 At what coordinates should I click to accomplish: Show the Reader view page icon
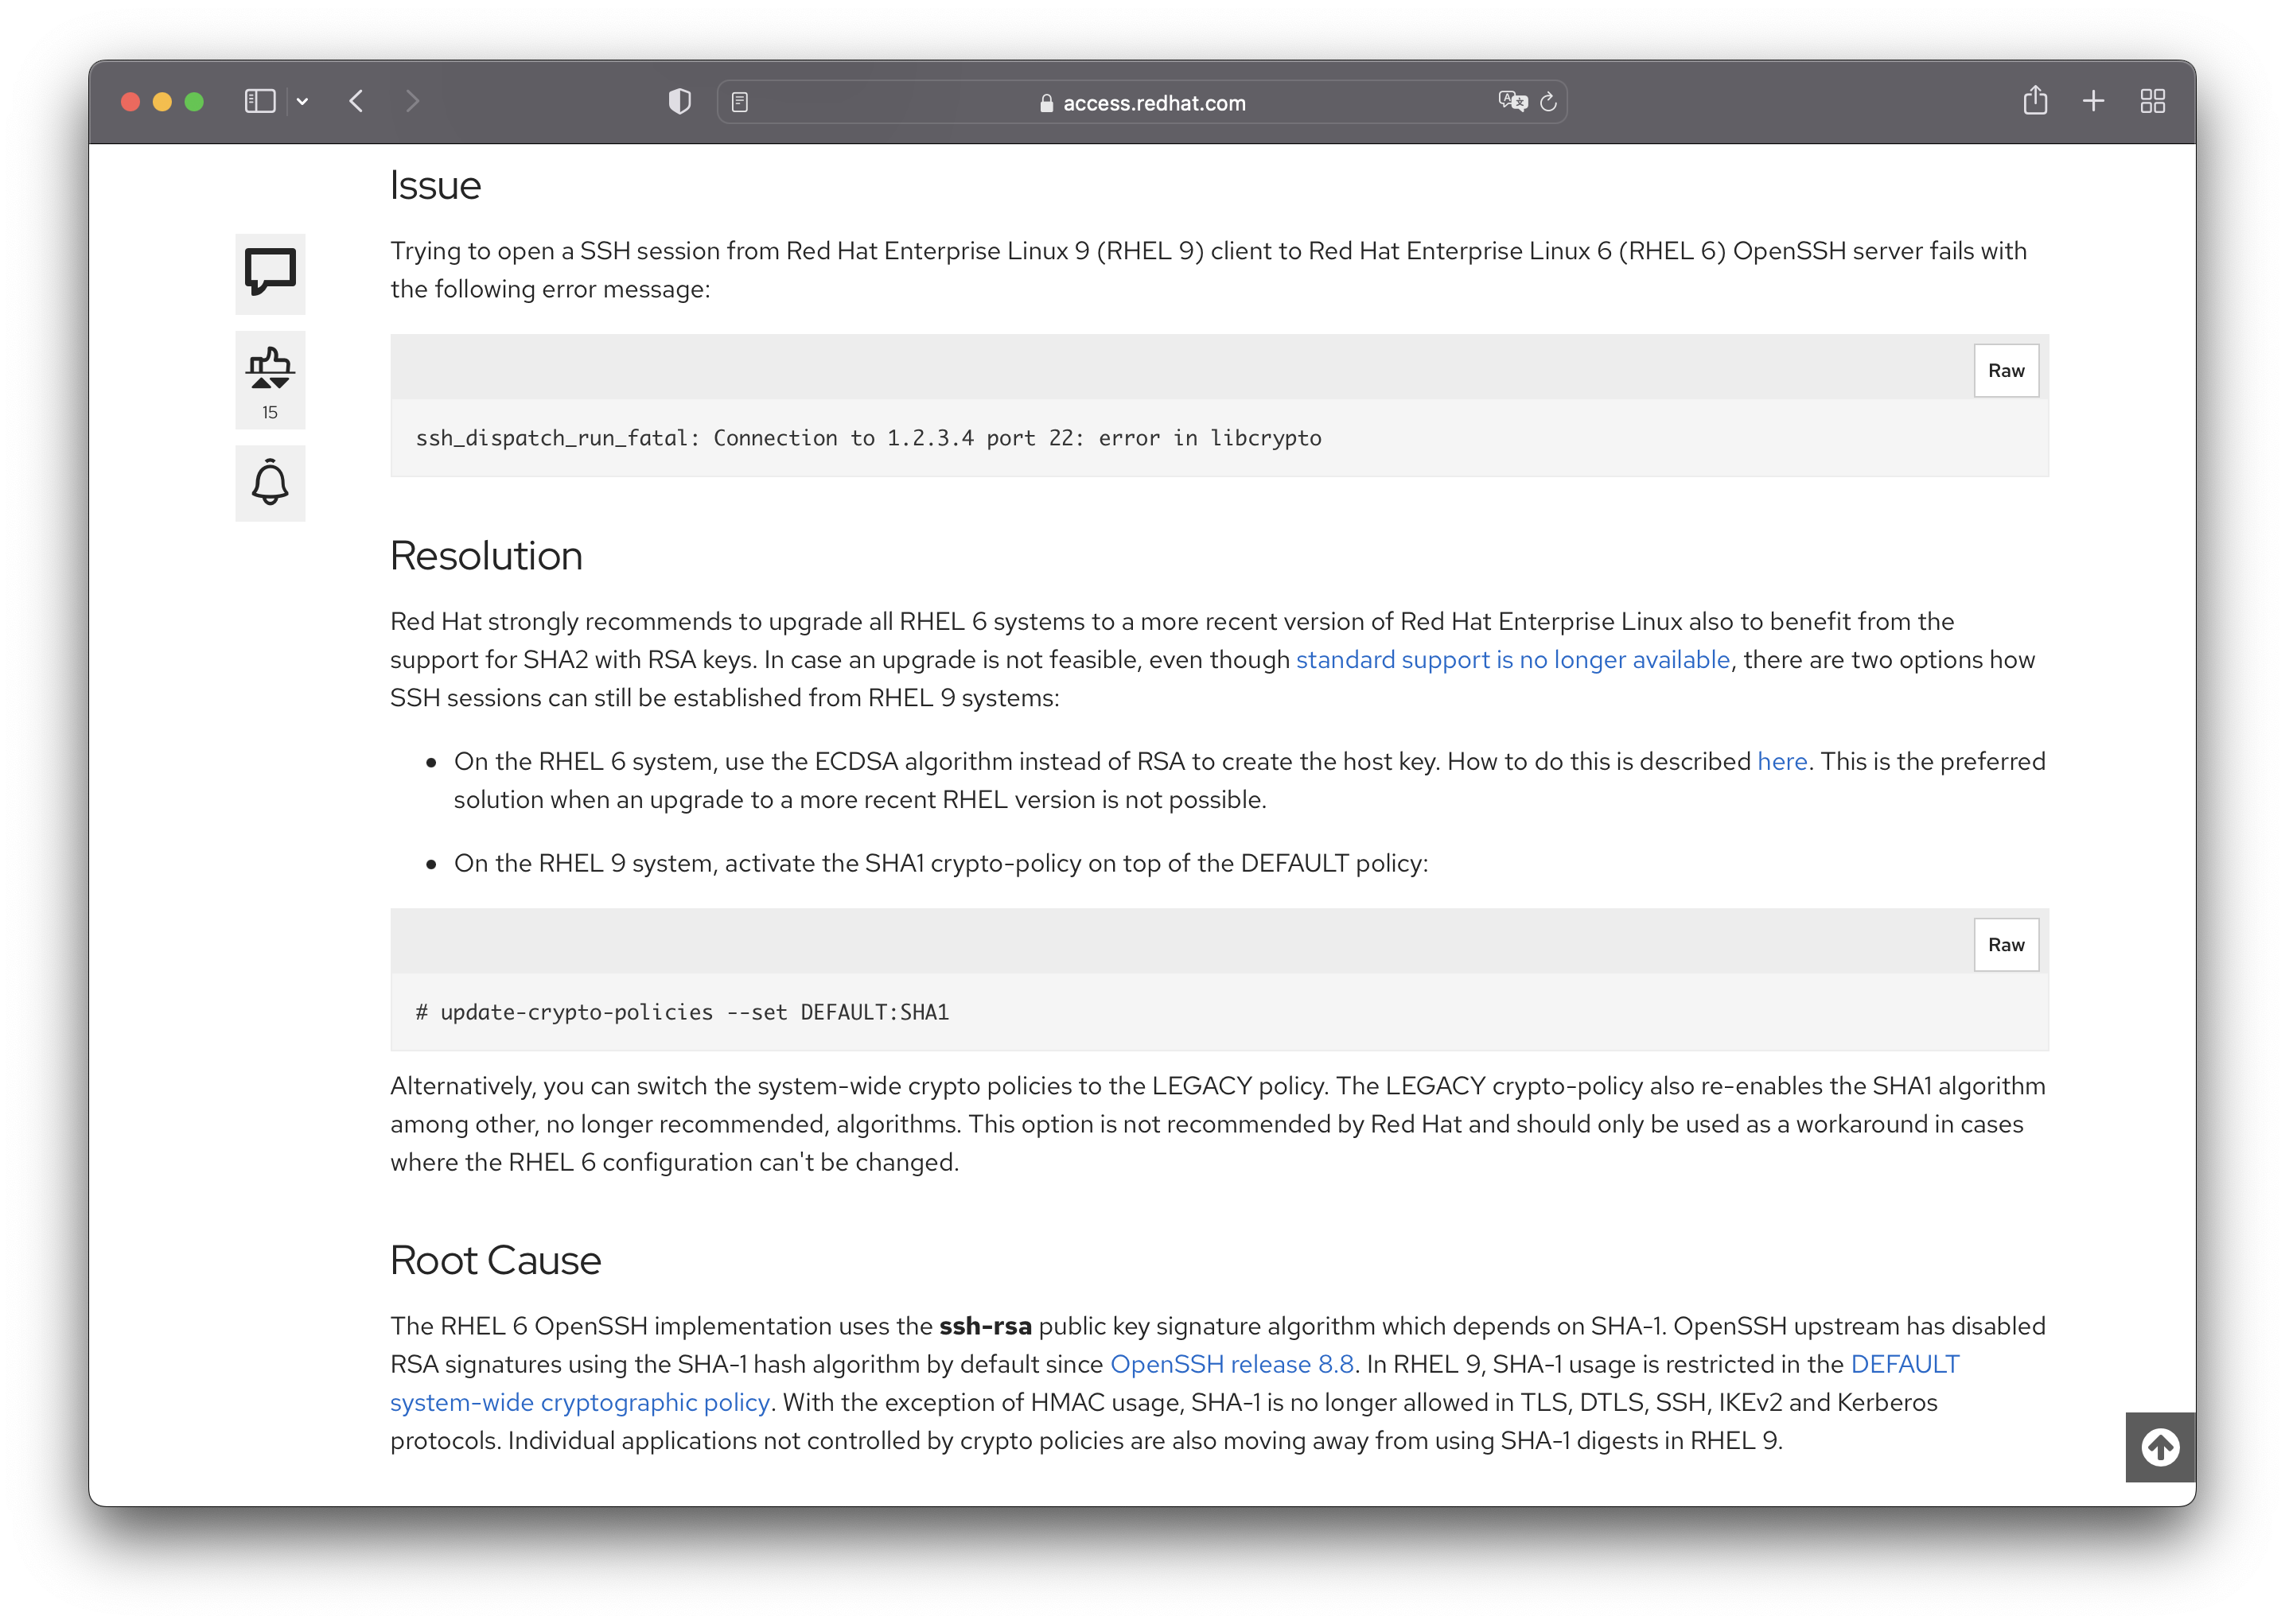(x=741, y=102)
